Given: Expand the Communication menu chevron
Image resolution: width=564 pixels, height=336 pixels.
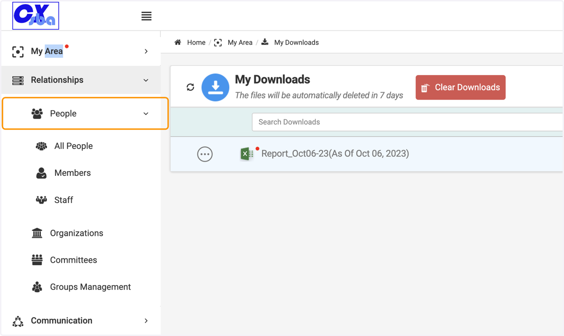Looking at the screenshot, I should point(146,320).
